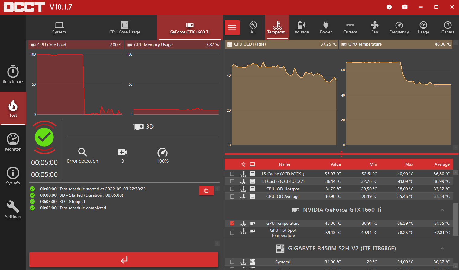This screenshot has width=459, height=270.
Task: Click the graph area scroll-up arrow
Action: [x=456, y=43]
